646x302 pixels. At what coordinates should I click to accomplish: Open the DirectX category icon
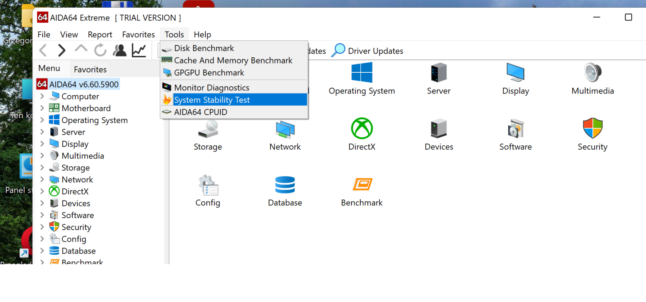click(361, 129)
